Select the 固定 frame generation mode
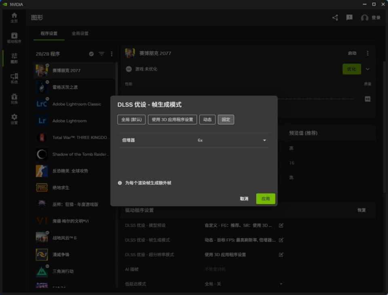The height and width of the screenshot is (295, 388). [x=226, y=119]
